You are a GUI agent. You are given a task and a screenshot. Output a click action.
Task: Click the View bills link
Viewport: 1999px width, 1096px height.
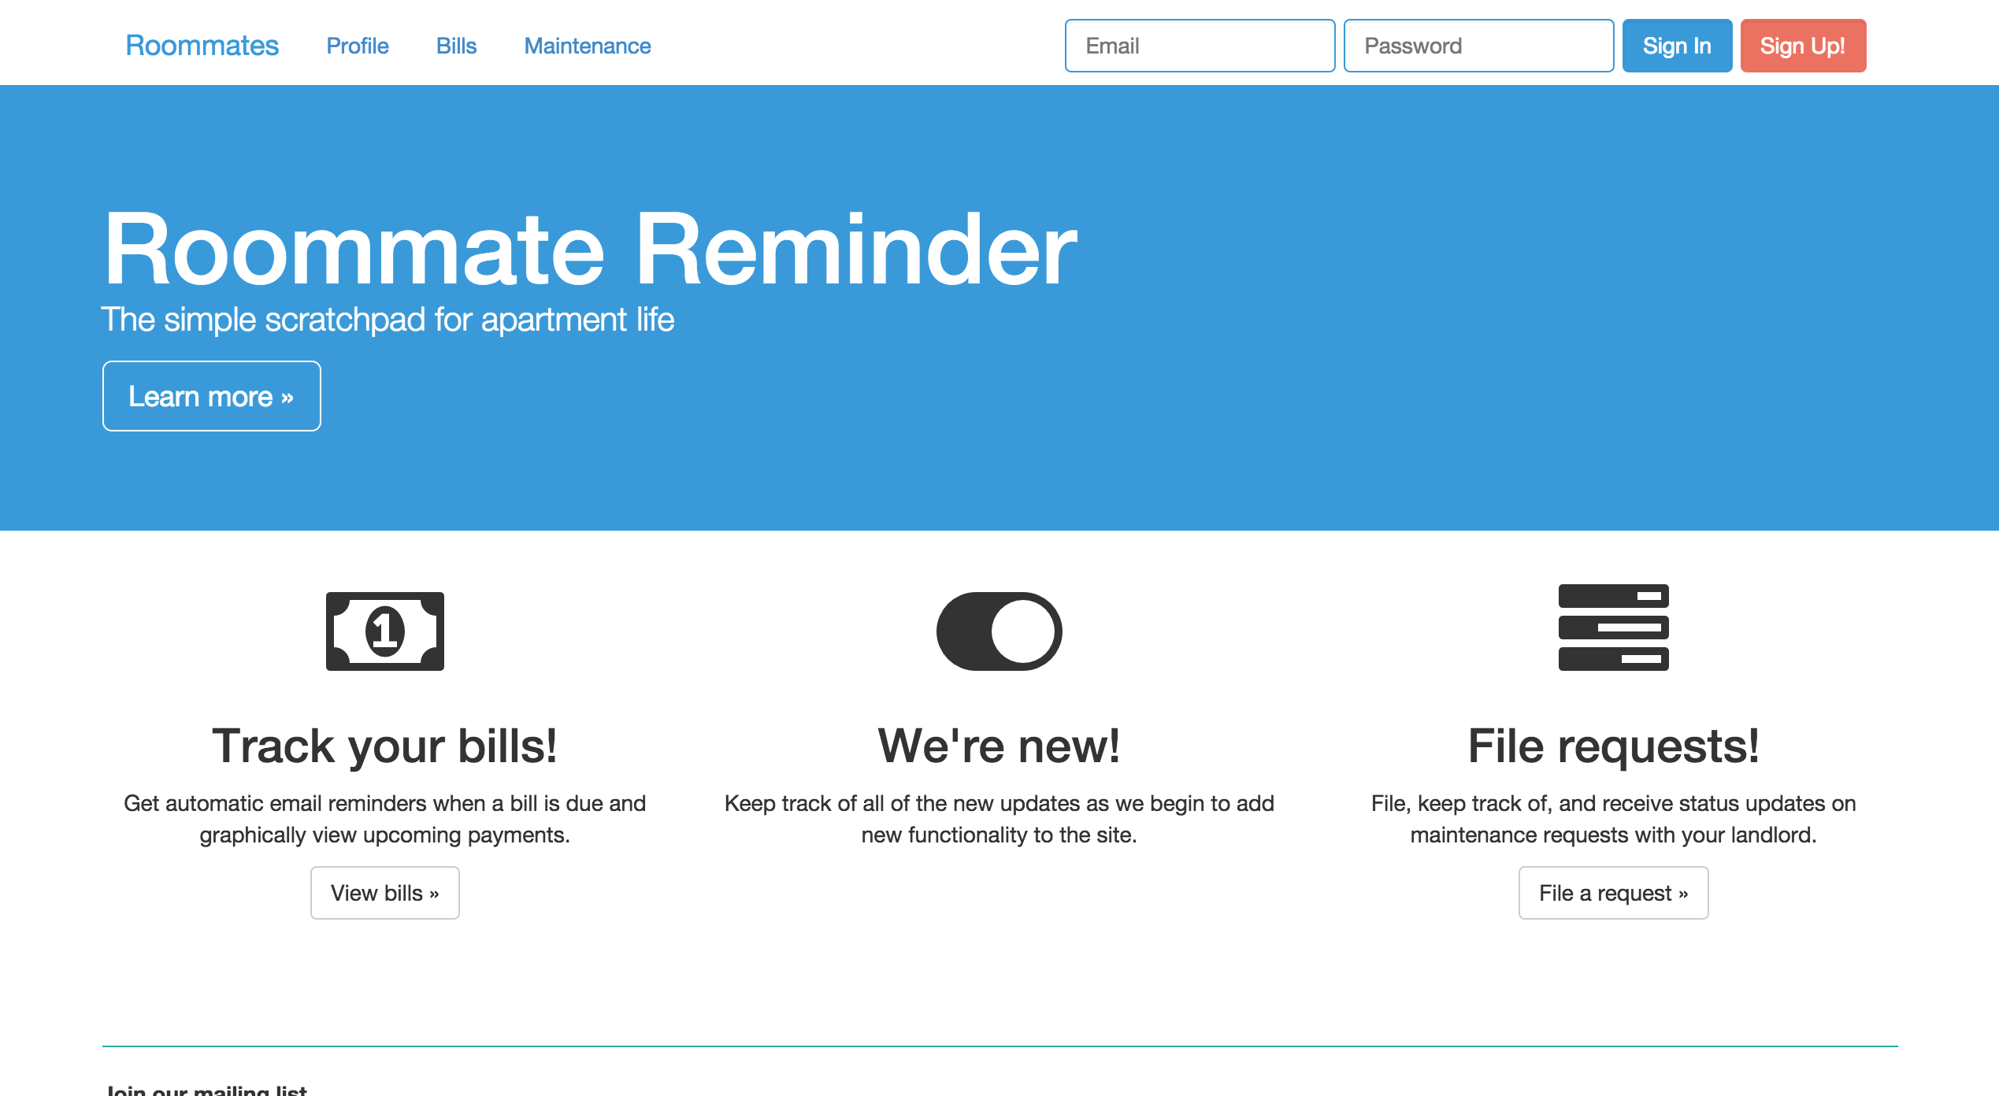click(x=384, y=892)
